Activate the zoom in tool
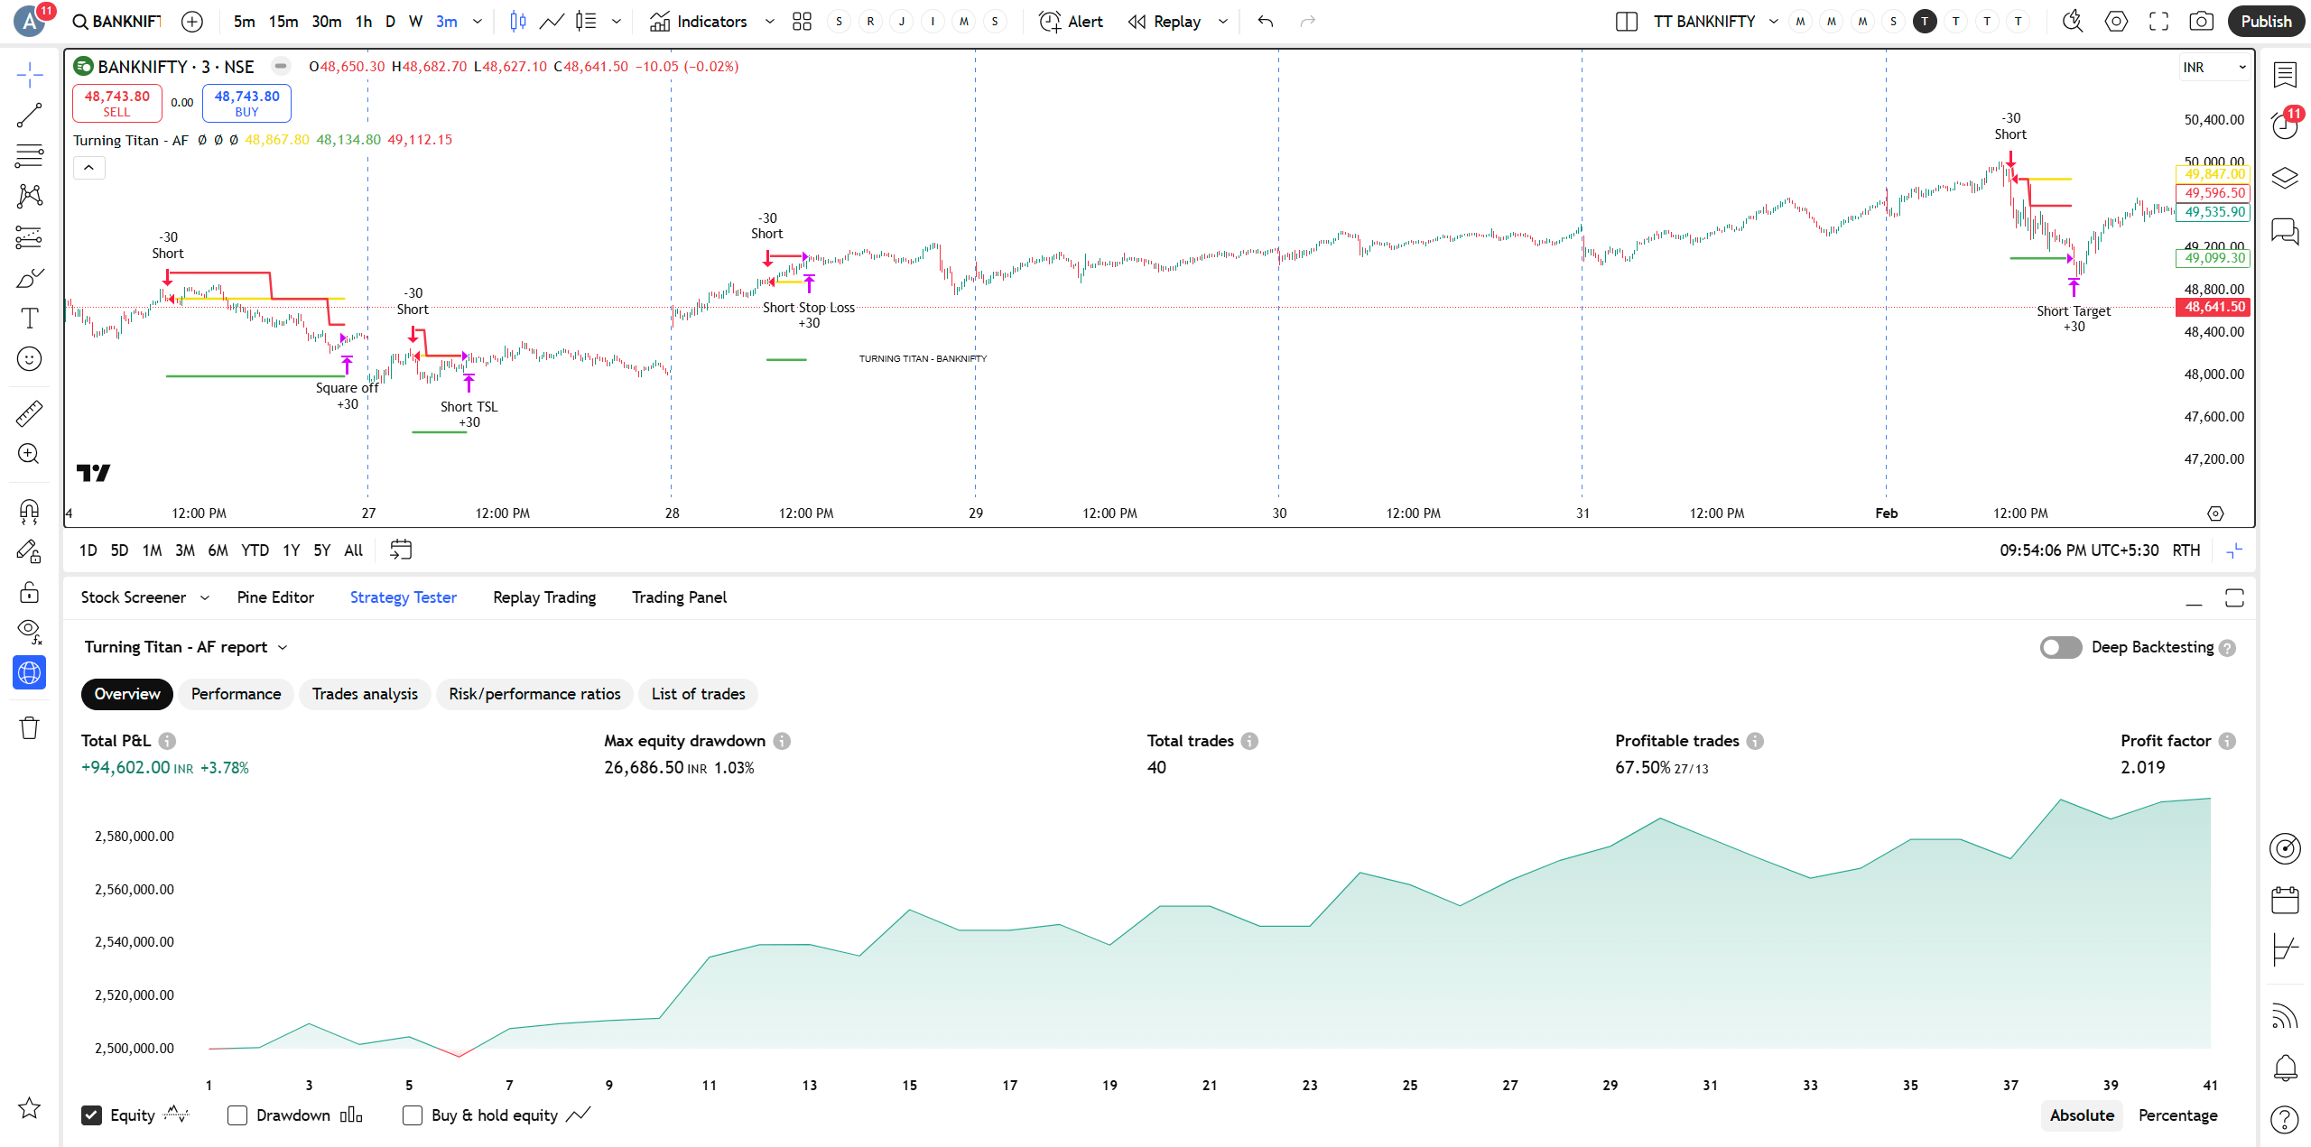Viewport: 2311px width, 1147px height. pyautogui.click(x=30, y=454)
